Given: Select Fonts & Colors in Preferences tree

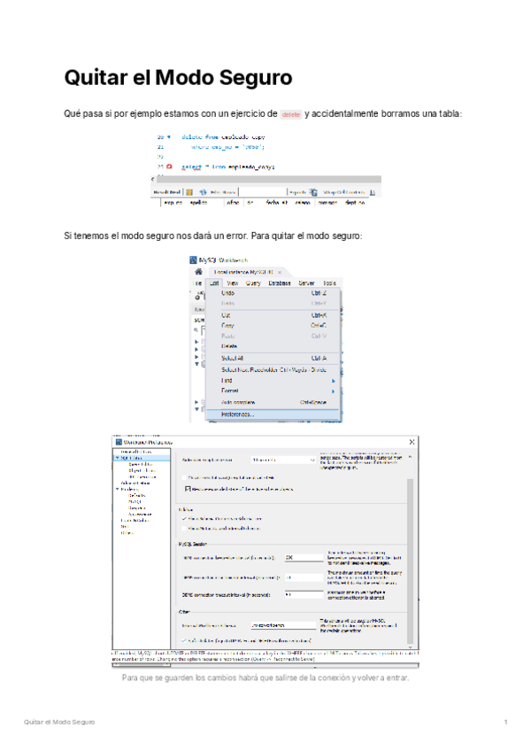Looking at the screenshot, I should click(x=135, y=520).
